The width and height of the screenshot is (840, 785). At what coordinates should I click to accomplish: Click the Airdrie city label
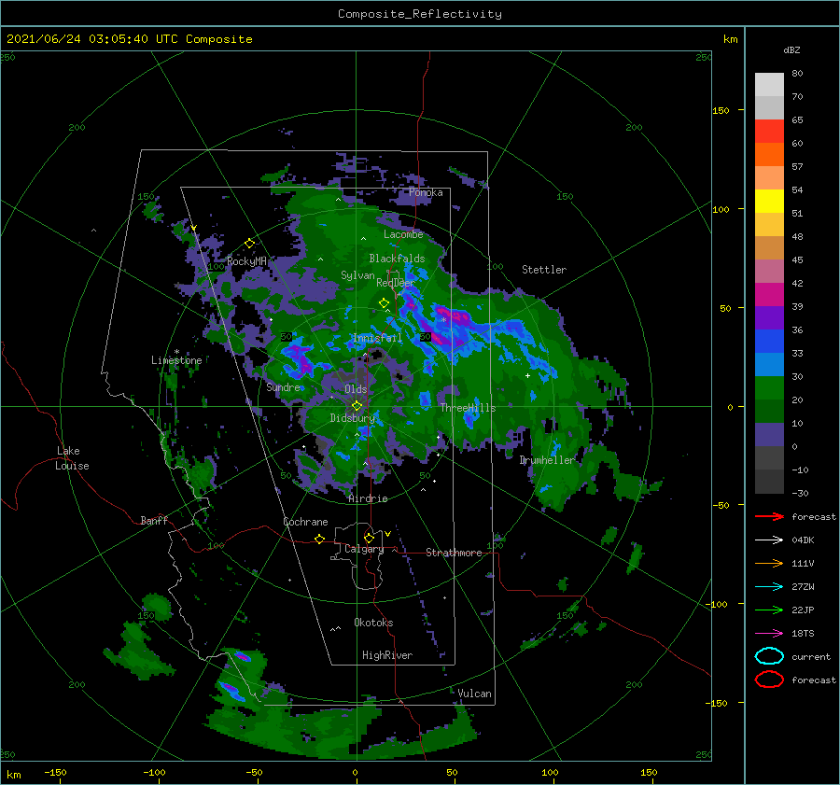(368, 498)
